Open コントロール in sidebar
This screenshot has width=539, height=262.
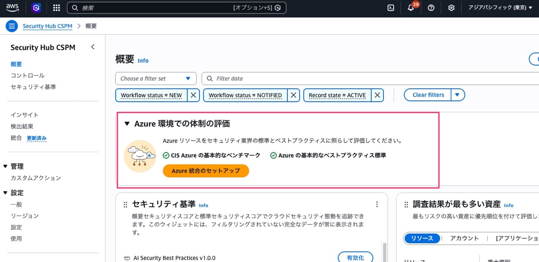pos(28,75)
